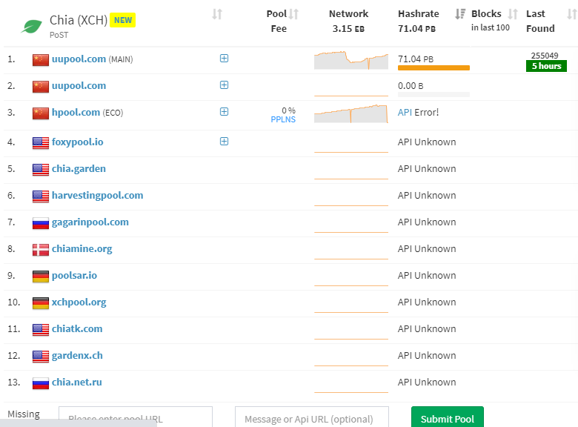Click the US flag beside harvestingpool.com
The width and height of the screenshot is (578, 427).
click(41, 196)
